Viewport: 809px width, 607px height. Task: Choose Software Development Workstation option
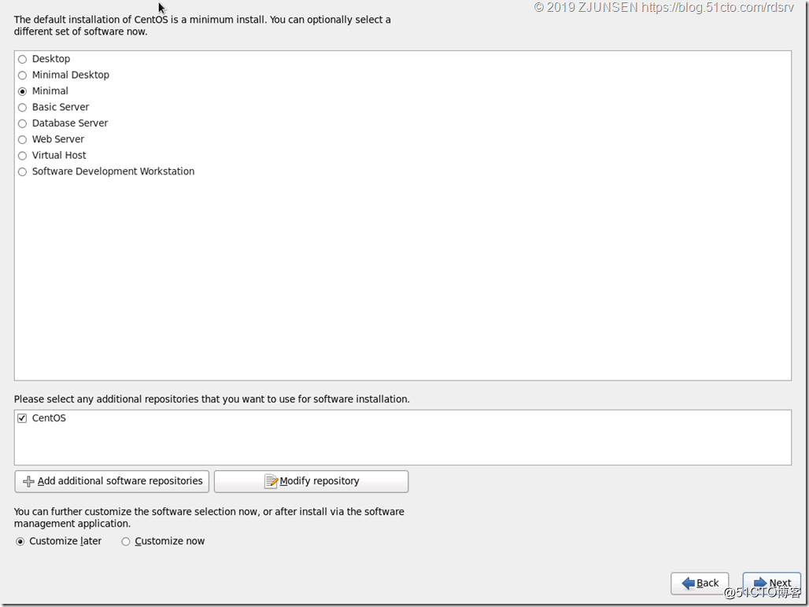(22, 171)
